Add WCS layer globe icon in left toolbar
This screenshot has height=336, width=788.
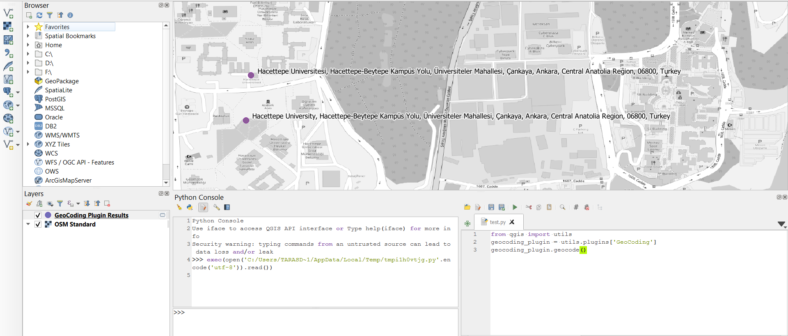tap(8, 118)
